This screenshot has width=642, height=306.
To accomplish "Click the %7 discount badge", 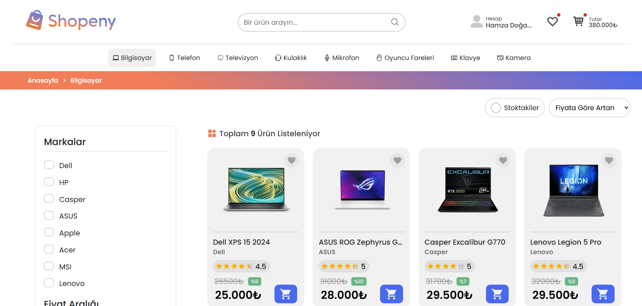I will pos(463,282).
